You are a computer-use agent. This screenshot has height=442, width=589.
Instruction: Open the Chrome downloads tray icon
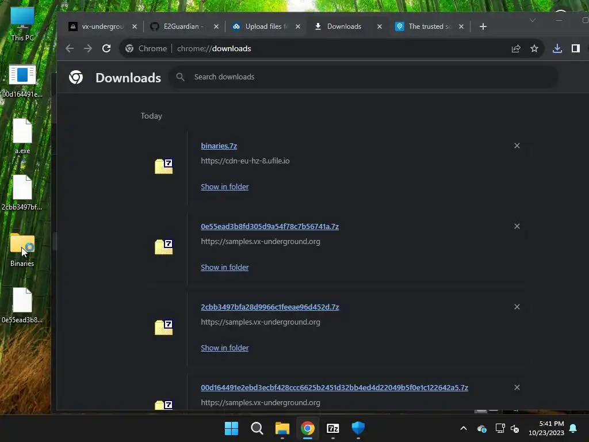(x=557, y=48)
